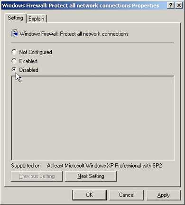Click the greyed Previous Setting button
The width and height of the screenshot is (185, 205).
[x=37, y=176]
